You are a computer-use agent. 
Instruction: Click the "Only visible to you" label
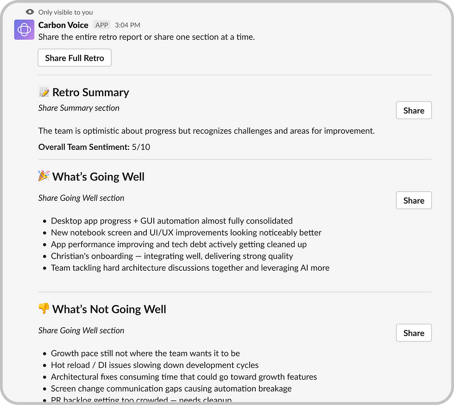coord(65,12)
